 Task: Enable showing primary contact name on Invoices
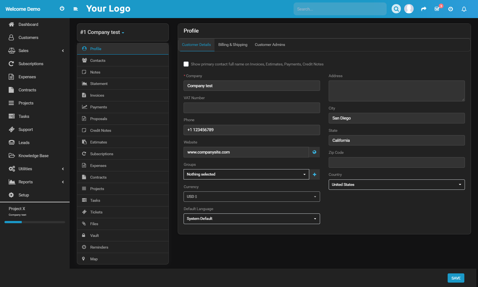(186, 64)
